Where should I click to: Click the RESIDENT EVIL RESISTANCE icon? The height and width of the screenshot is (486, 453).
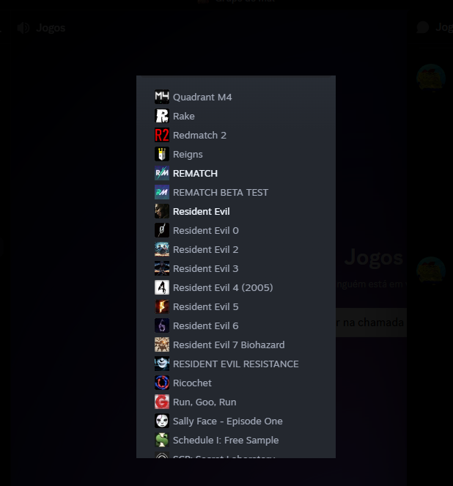(162, 364)
